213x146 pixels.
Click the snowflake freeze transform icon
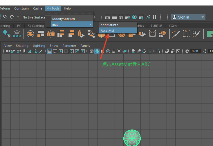click(17, 34)
